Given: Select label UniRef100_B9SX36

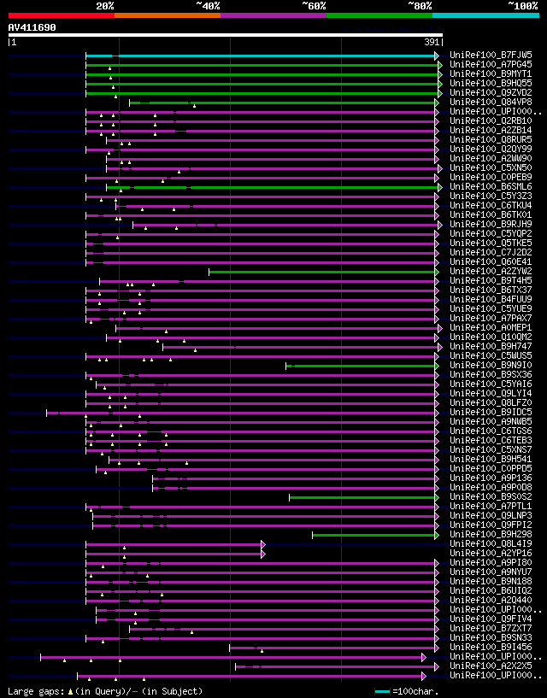Looking at the screenshot, I should (491, 374).
